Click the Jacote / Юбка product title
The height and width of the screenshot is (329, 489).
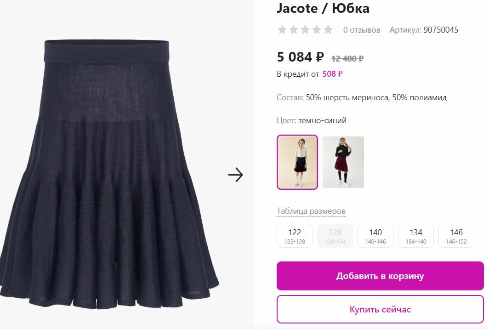323,8
